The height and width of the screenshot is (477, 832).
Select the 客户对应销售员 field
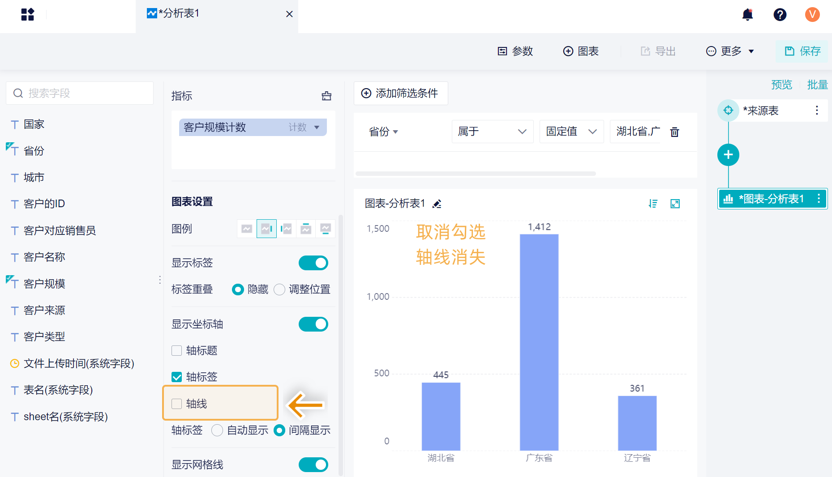click(x=60, y=230)
